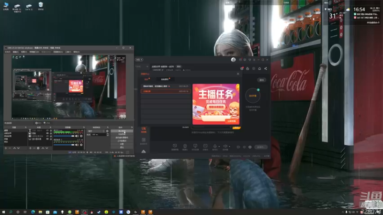The height and width of the screenshot is (215, 383).
Task: Select the 显示器采集 source row in OBS
Action: pyautogui.click(x=40, y=139)
